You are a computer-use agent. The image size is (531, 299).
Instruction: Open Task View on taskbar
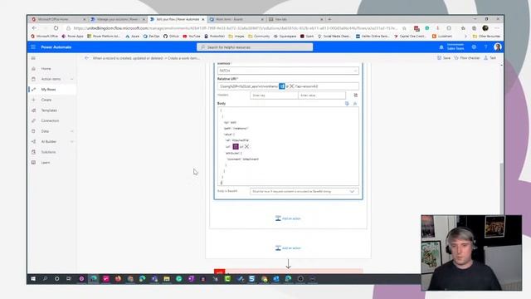click(x=69, y=279)
